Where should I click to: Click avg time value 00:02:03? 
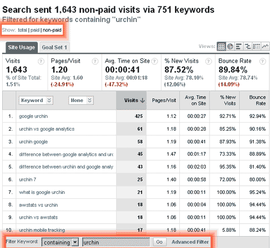pos(197,167)
